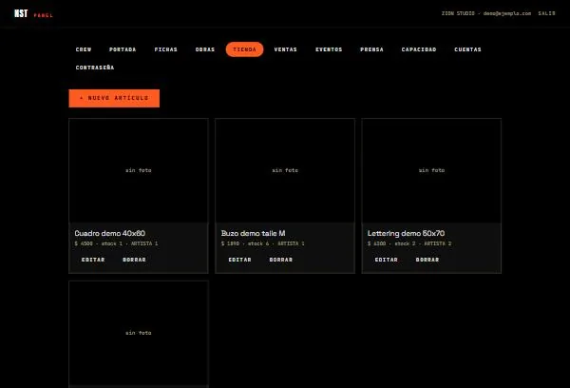Click the + NUEVO ARTÍCULO button
This screenshot has width=570, height=388.
pos(114,98)
